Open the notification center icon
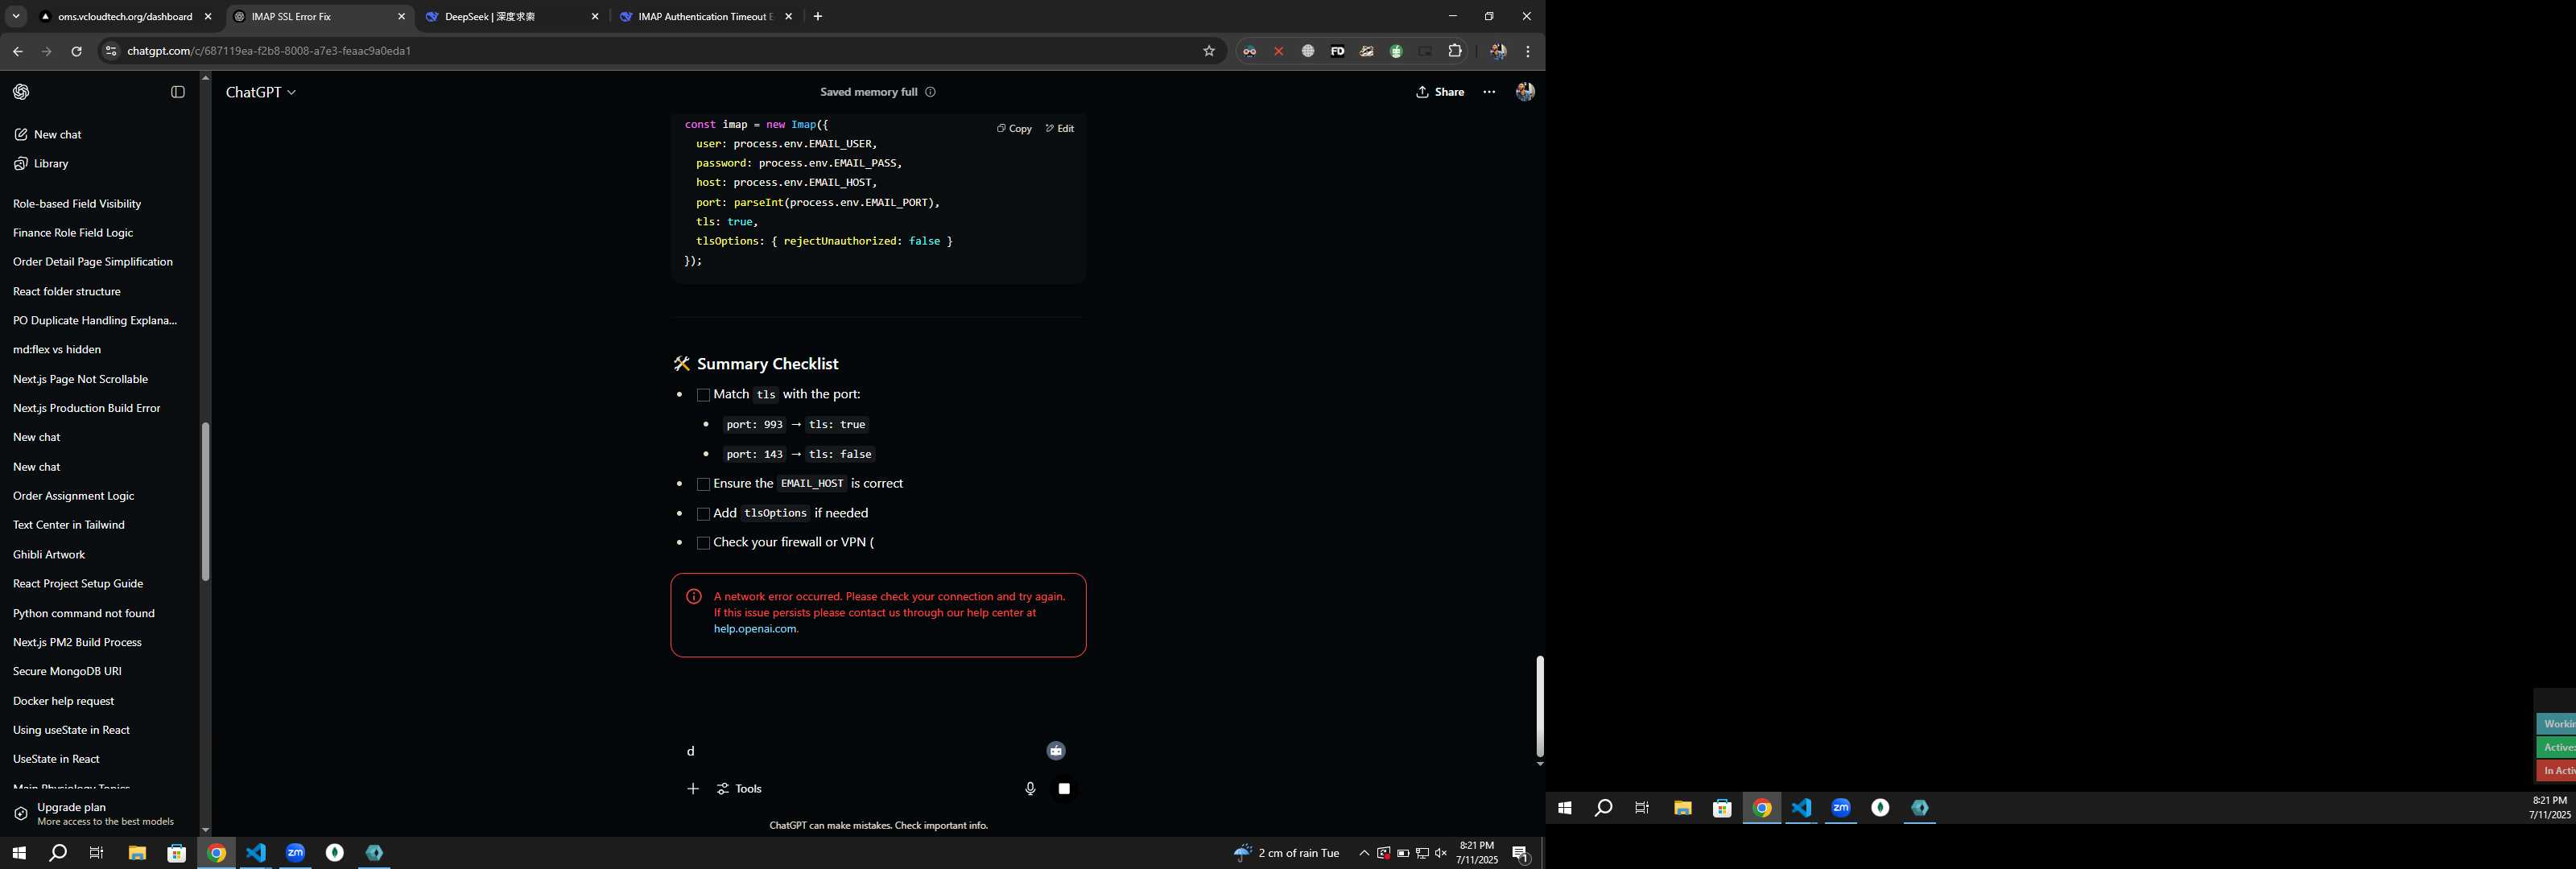Image resolution: width=2576 pixels, height=869 pixels. pos(1521,854)
